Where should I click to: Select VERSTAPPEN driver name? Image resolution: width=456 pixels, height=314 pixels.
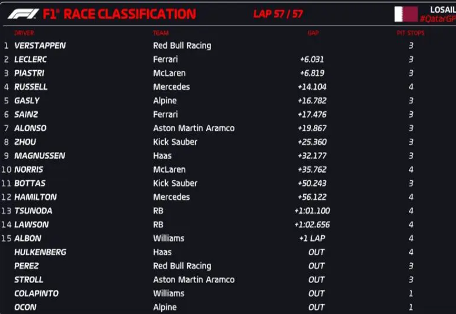(40, 46)
